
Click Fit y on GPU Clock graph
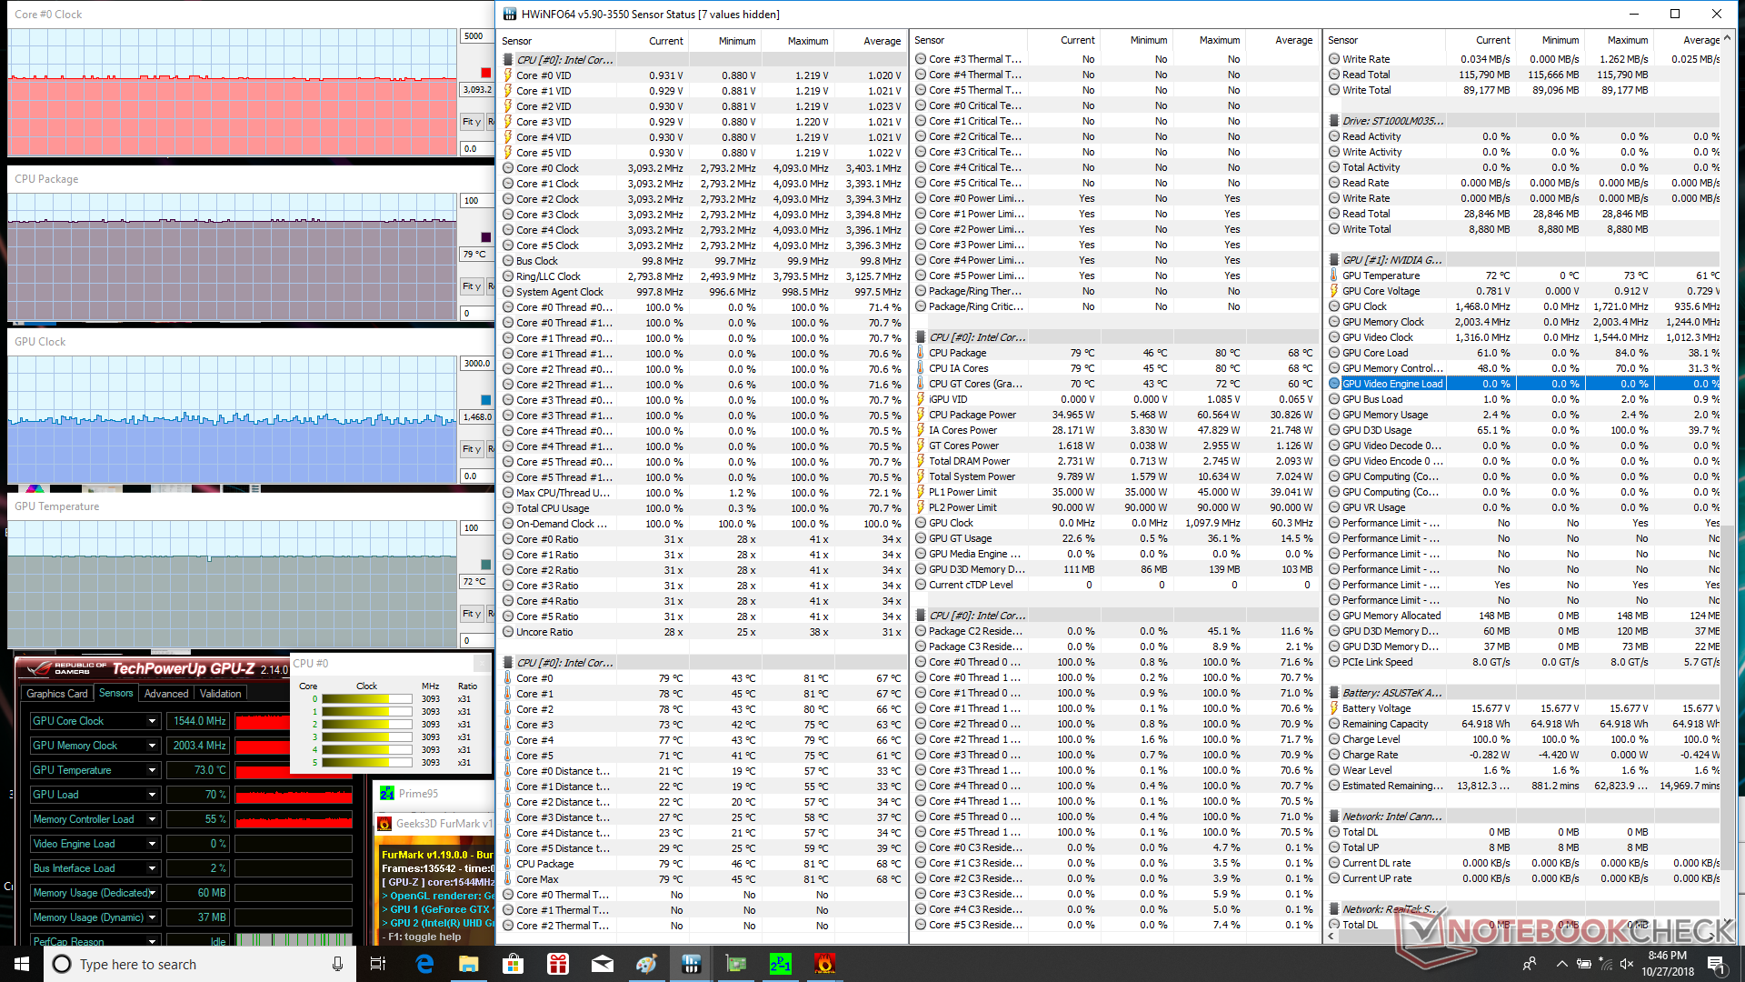(x=471, y=449)
